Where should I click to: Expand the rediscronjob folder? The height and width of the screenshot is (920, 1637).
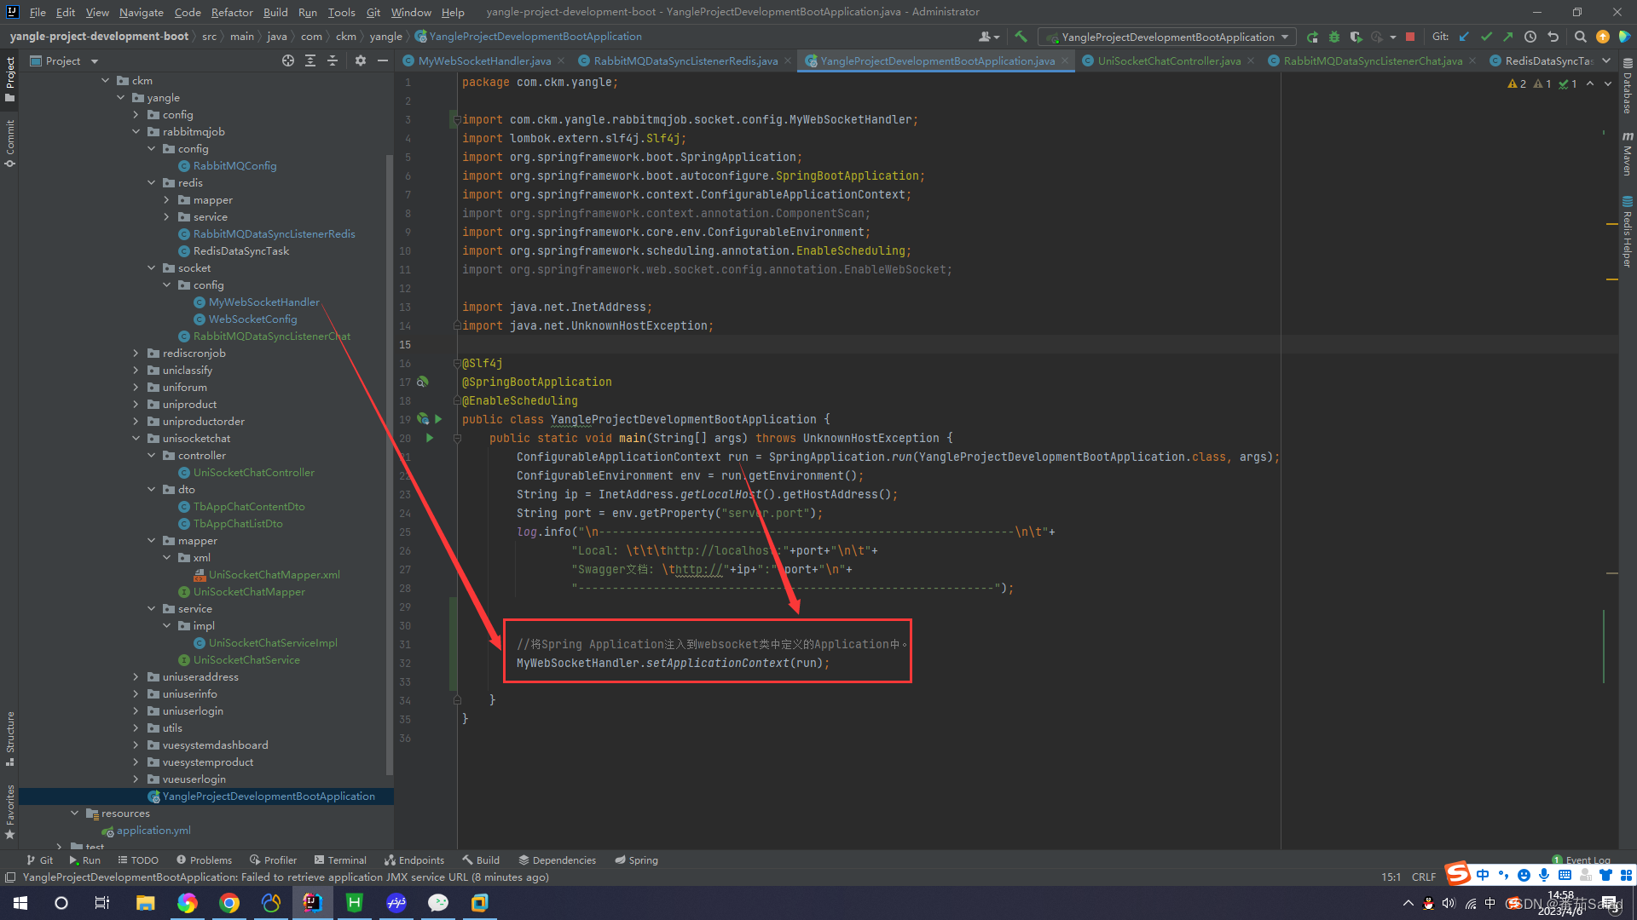pos(136,354)
